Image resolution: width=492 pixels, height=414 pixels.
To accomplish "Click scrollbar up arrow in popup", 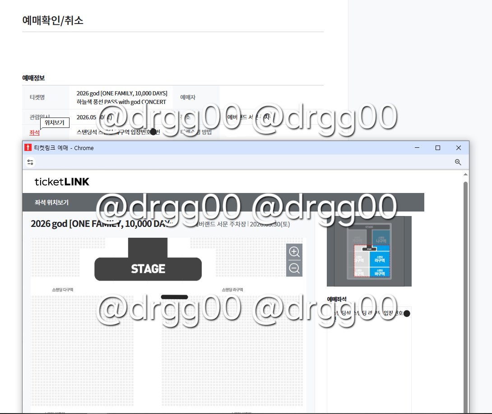I will coord(466,174).
